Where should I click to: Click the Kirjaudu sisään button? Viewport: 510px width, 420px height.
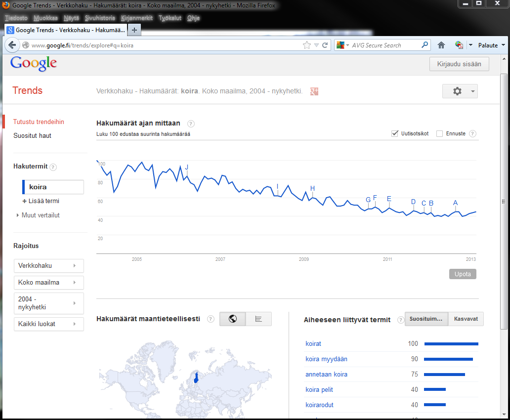[x=459, y=64]
